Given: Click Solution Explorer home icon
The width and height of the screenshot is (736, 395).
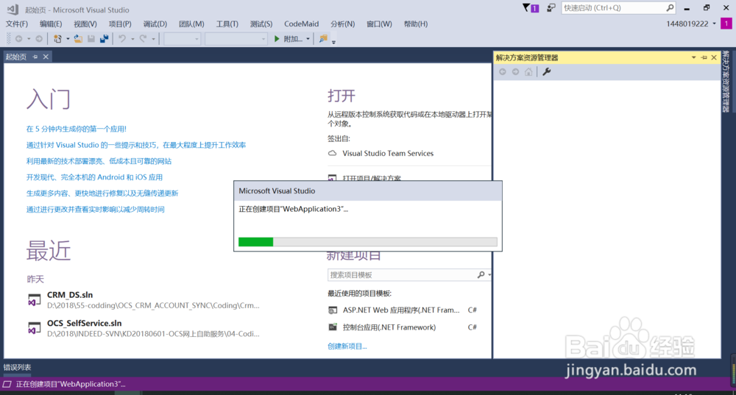Looking at the screenshot, I should (x=528, y=72).
